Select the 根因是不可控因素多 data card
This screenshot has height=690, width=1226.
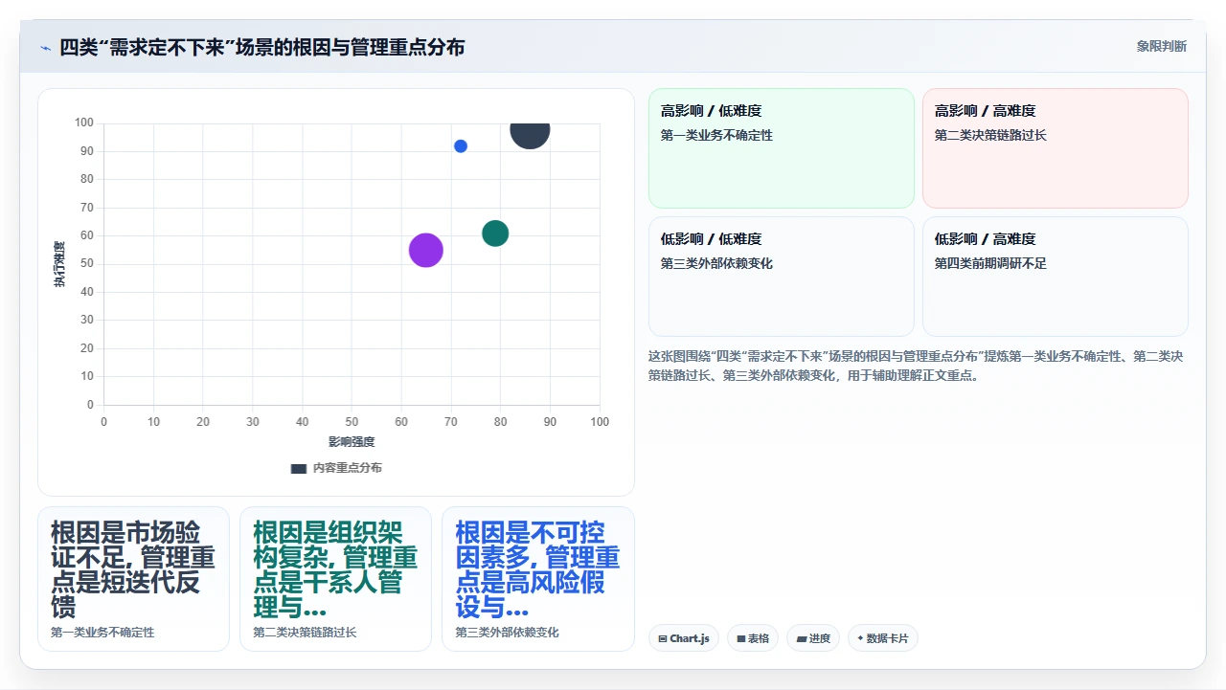point(538,579)
